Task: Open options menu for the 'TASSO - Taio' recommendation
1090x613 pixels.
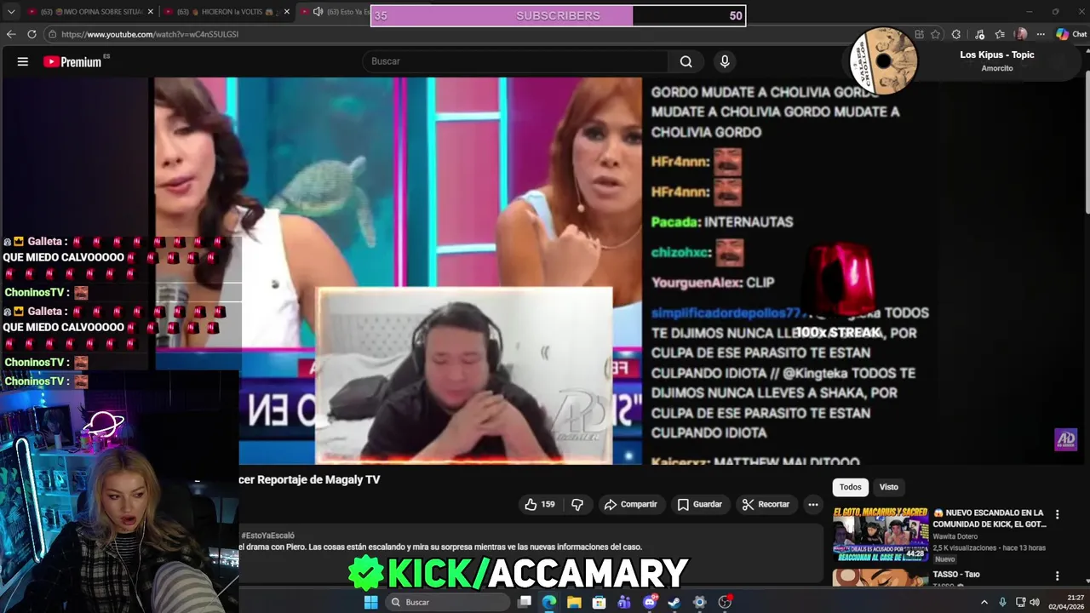Action: pos(1058,576)
